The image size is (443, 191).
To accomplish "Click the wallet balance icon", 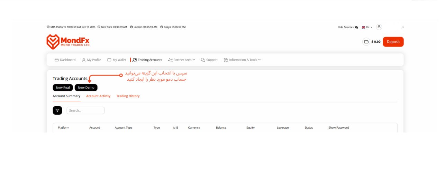I will 366,42.
